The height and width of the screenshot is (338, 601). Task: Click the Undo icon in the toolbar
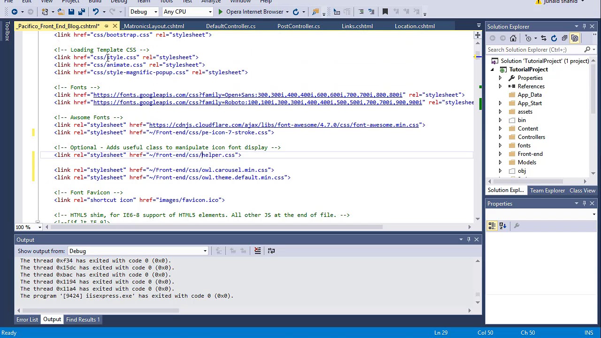coord(96,12)
